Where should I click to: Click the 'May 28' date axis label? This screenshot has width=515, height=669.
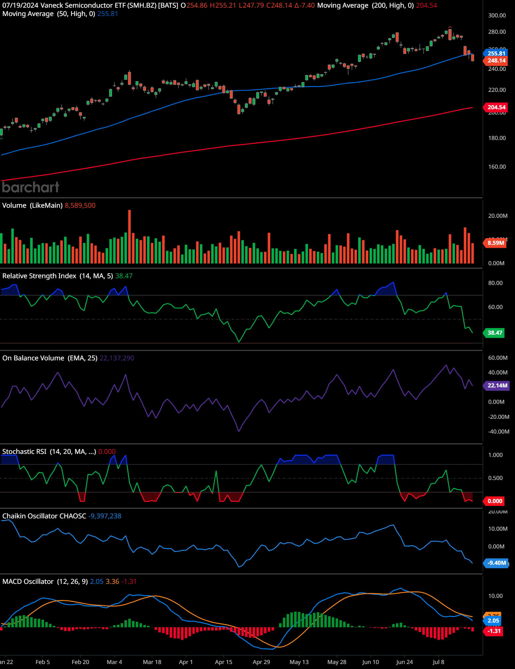click(337, 662)
